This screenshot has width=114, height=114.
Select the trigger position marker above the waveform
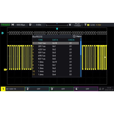[x=57, y=29]
